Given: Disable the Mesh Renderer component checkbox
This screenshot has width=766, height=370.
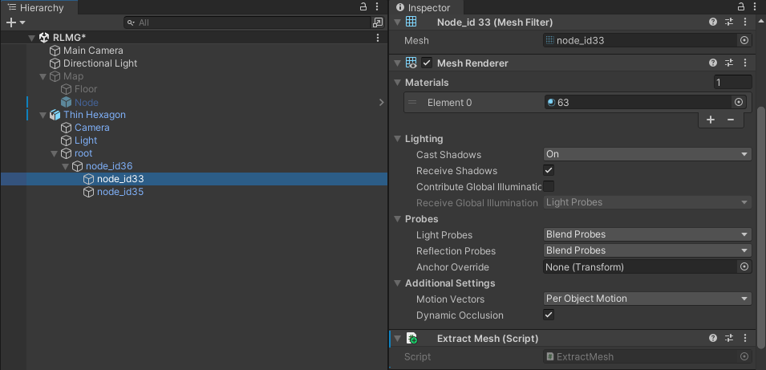Looking at the screenshot, I should 427,63.
